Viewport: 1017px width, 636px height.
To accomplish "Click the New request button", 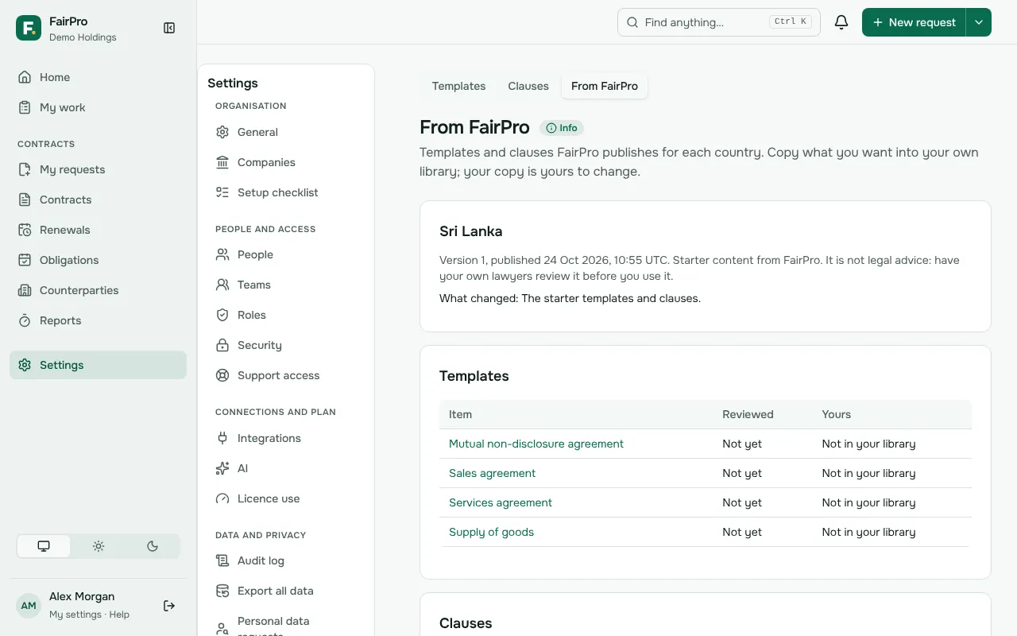I will tap(914, 22).
